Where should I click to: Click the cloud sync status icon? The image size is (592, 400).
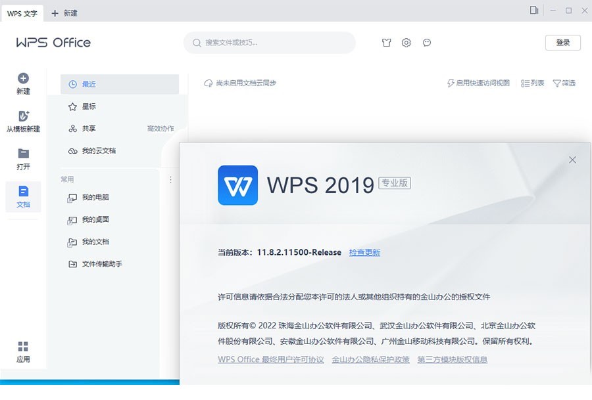tap(208, 83)
